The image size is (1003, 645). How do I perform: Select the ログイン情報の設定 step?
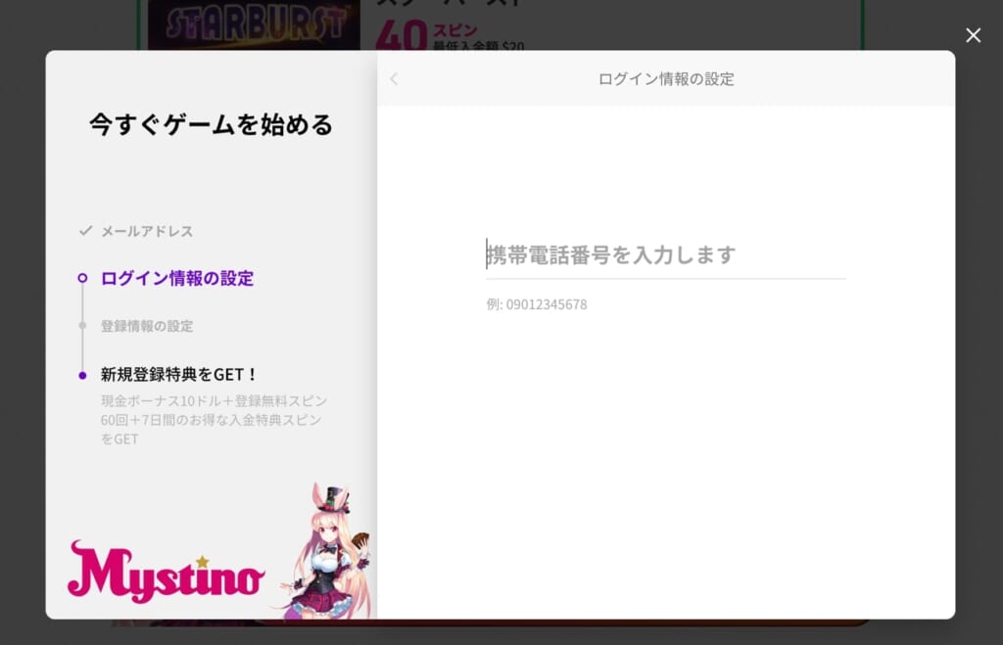coord(177,278)
